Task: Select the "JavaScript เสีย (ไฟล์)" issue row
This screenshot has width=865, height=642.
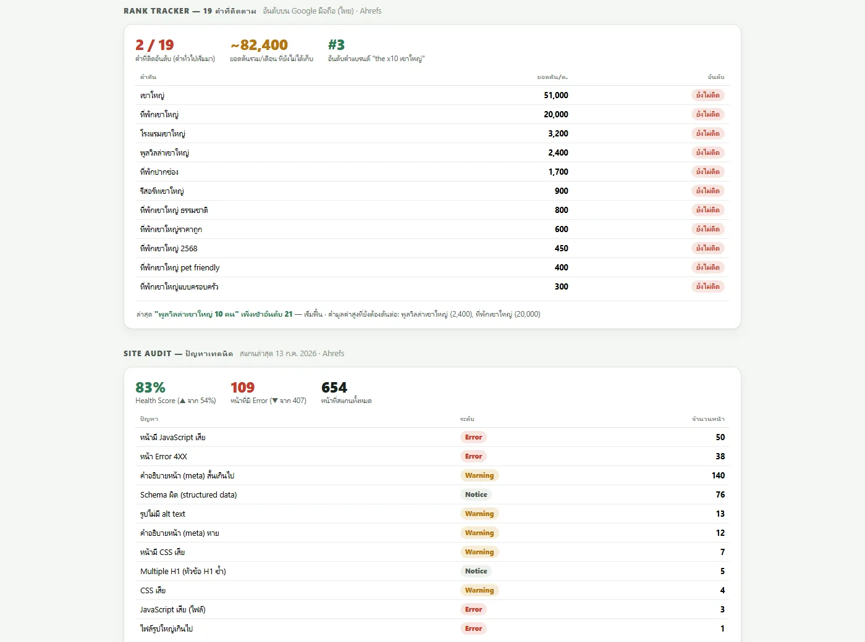Action: pyautogui.click(x=432, y=609)
